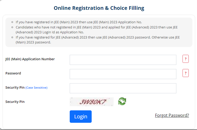Click the 3W80K7 captcha image

pos(92,102)
